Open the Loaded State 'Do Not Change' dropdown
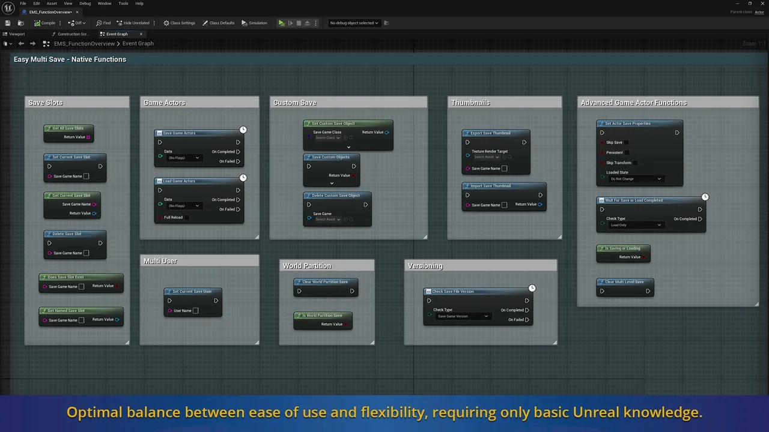Screen dimensions: 769x432 pyautogui.click(x=636, y=179)
